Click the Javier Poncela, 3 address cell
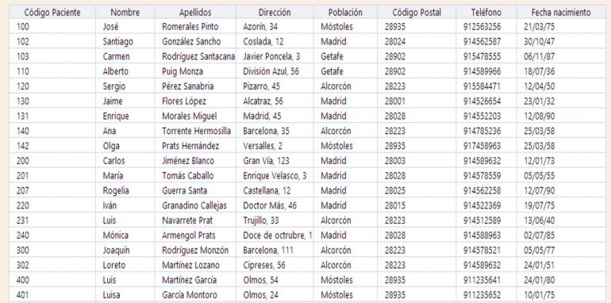This screenshot has width=611, height=303. [275, 56]
